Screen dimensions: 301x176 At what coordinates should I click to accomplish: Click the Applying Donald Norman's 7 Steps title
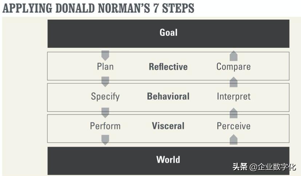98,8
